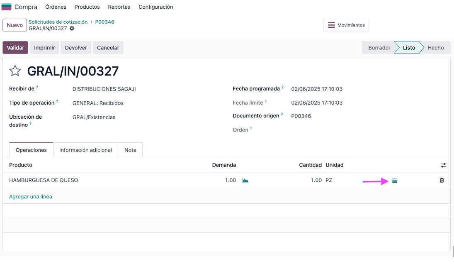Open the Configuración menu

click(156, 7)
